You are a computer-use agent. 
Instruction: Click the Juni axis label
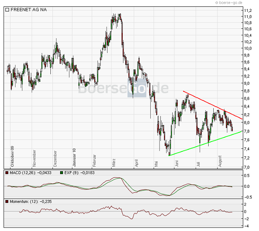click(x=176, y=163)
